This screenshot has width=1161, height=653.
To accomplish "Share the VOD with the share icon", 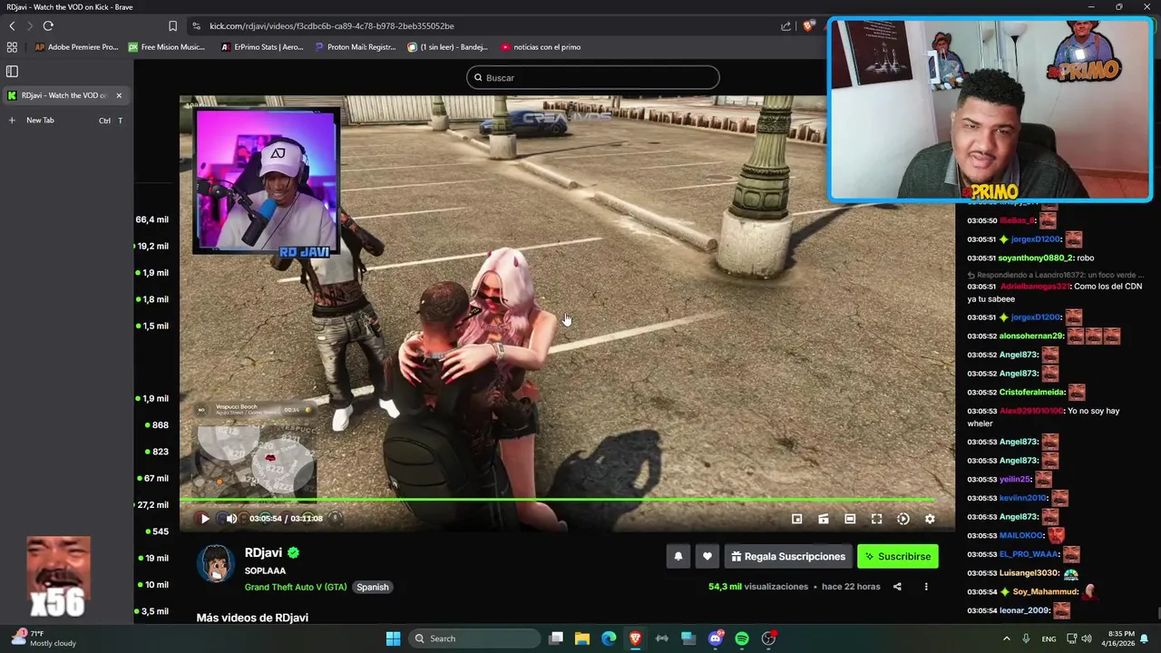I will tap(897, 587).
